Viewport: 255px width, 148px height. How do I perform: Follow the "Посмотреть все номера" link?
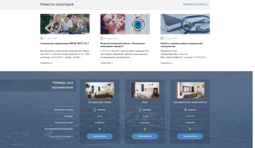pyautogui.click(x=61, y=136)
